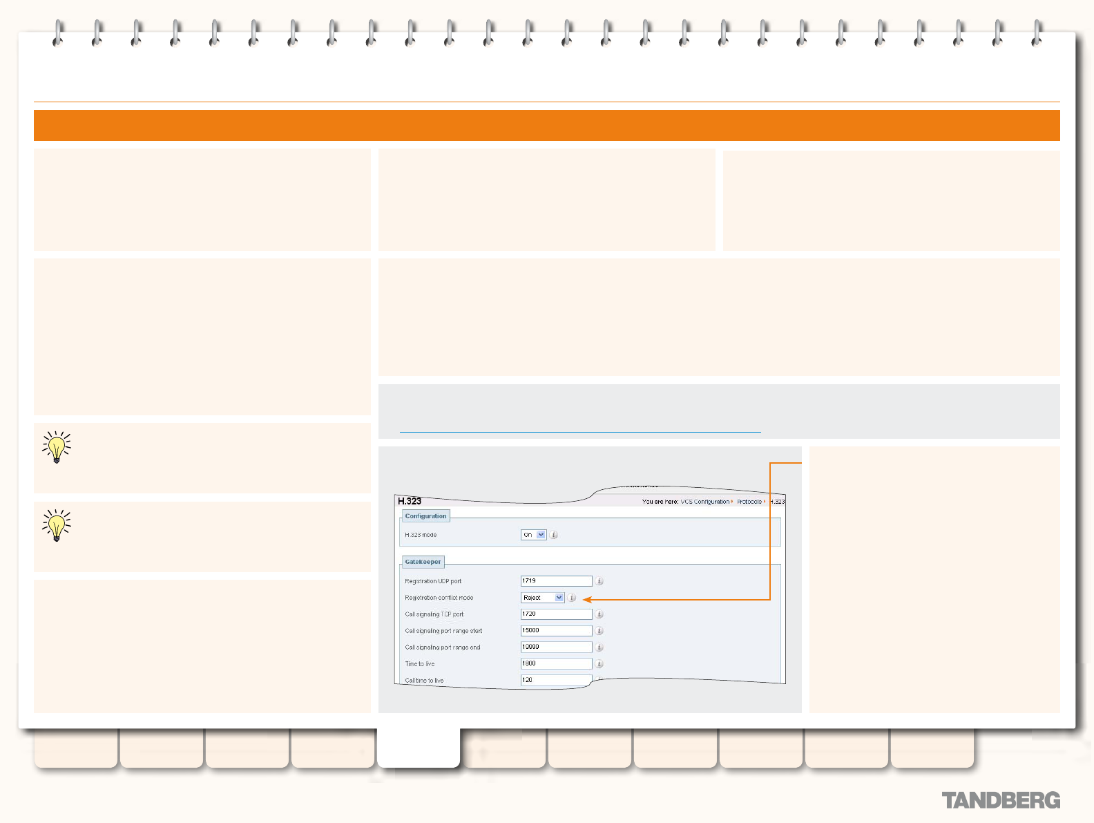The width and height of the screenshot is (1094, 823).
Task: Click the H.323 page heading
Action: 410,501
